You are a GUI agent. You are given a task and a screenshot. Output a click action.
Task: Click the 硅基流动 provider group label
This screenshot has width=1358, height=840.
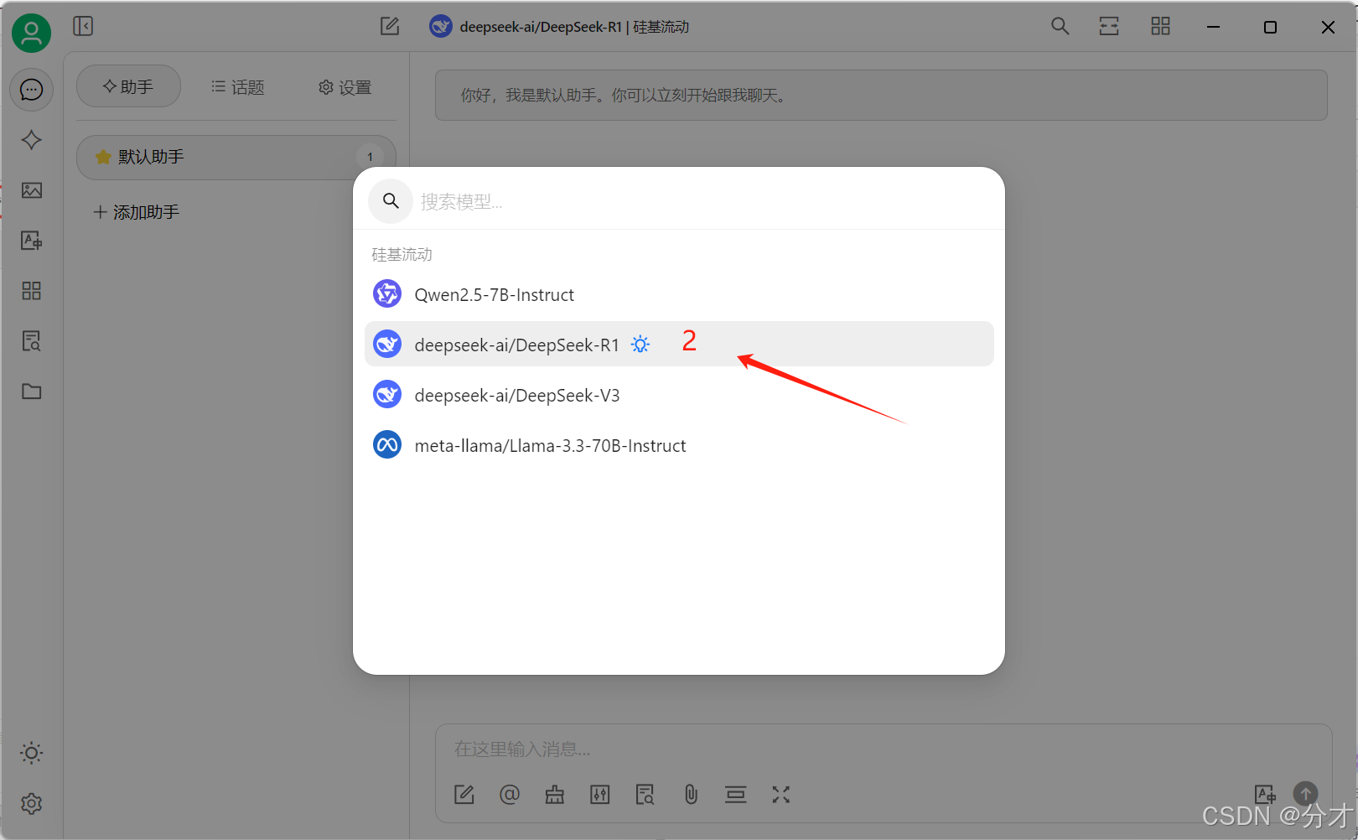[x=402, y=254]
